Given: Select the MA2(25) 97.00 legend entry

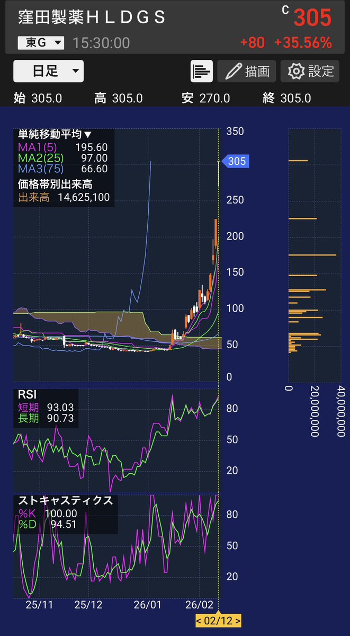Looking at the screenshot, I should [x=63, y=158].
